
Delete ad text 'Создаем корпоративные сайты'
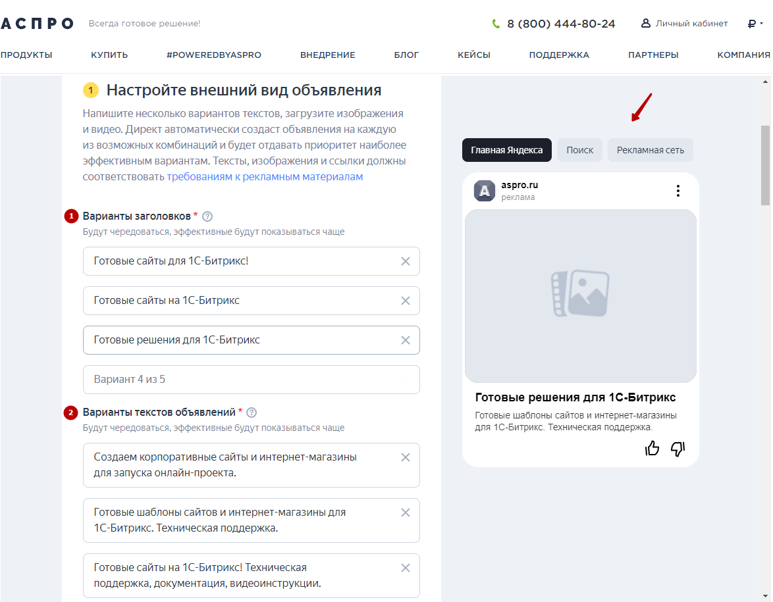pyautogui.click(x=406, y=457)
